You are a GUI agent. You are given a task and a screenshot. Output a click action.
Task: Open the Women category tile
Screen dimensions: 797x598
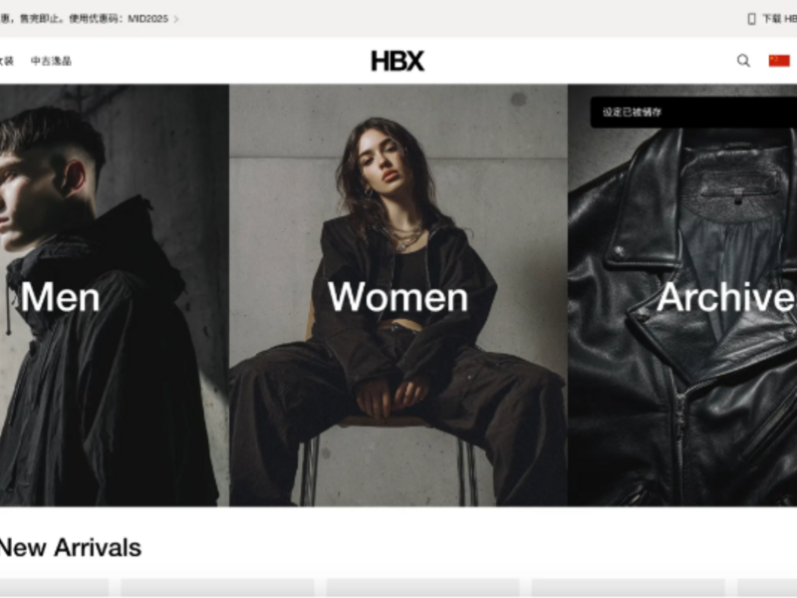pyautogui.click(x=398, y=295)
